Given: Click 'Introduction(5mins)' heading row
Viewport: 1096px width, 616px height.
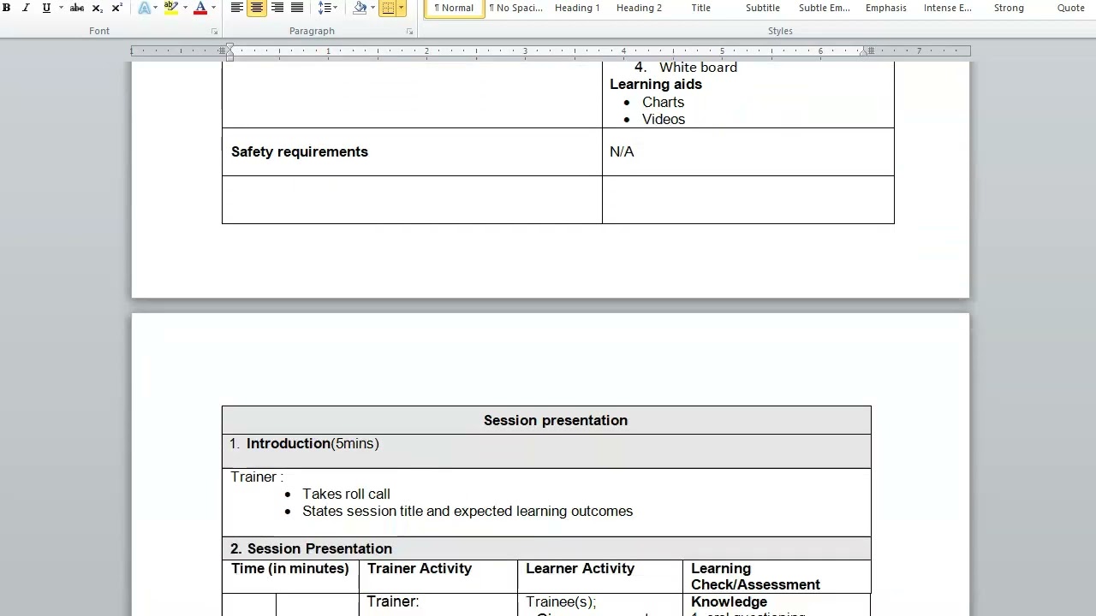Looking at the screenshot, I should point(546,451).
